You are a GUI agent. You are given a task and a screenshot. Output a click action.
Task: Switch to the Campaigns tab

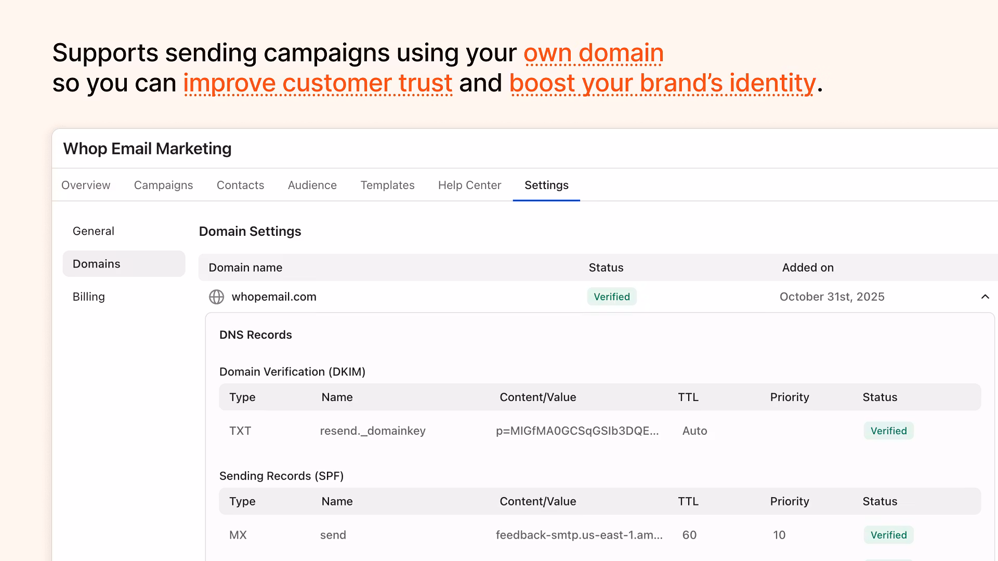click(x=163, y=185)
